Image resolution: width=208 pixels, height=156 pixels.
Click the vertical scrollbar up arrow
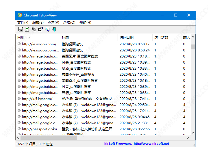193,37
